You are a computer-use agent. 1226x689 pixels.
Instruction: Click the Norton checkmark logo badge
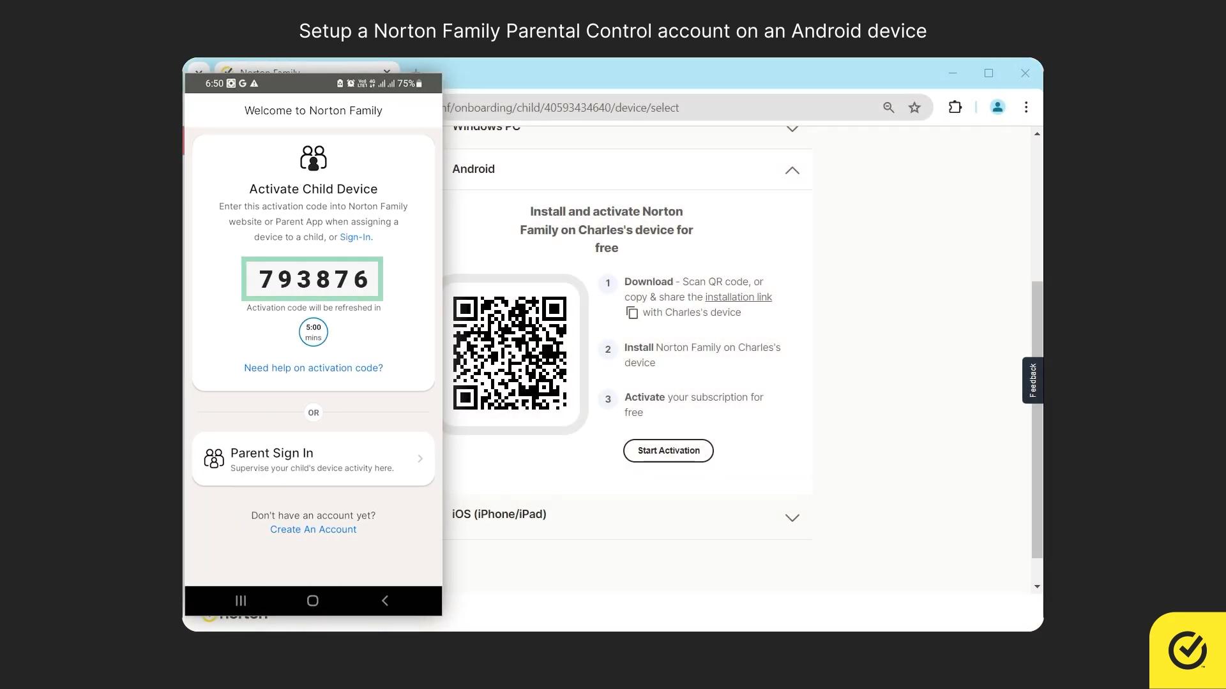pos(1188,650)
